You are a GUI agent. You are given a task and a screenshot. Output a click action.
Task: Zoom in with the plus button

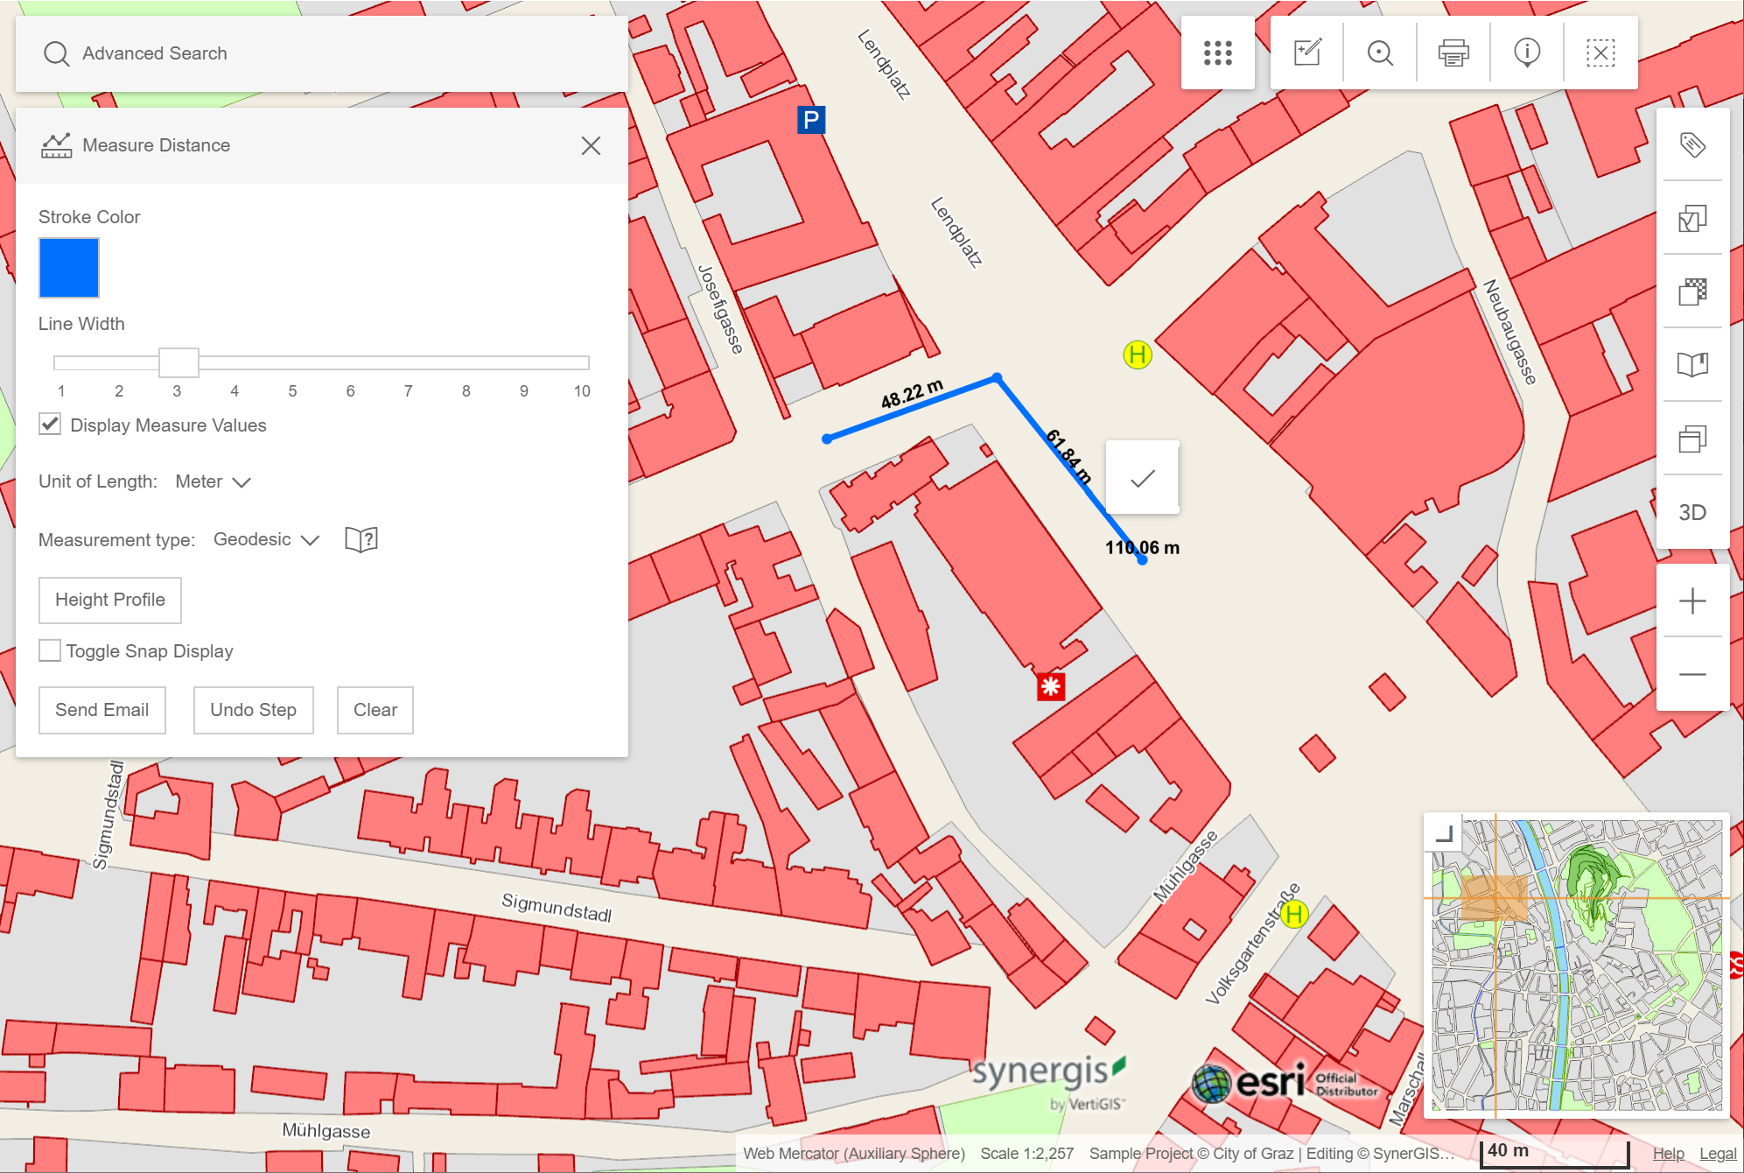click(1692, 601)
